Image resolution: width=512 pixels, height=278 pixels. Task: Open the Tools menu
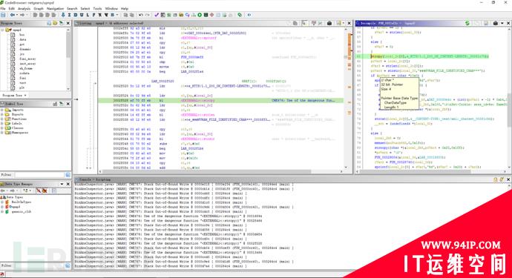click(97, 8)
